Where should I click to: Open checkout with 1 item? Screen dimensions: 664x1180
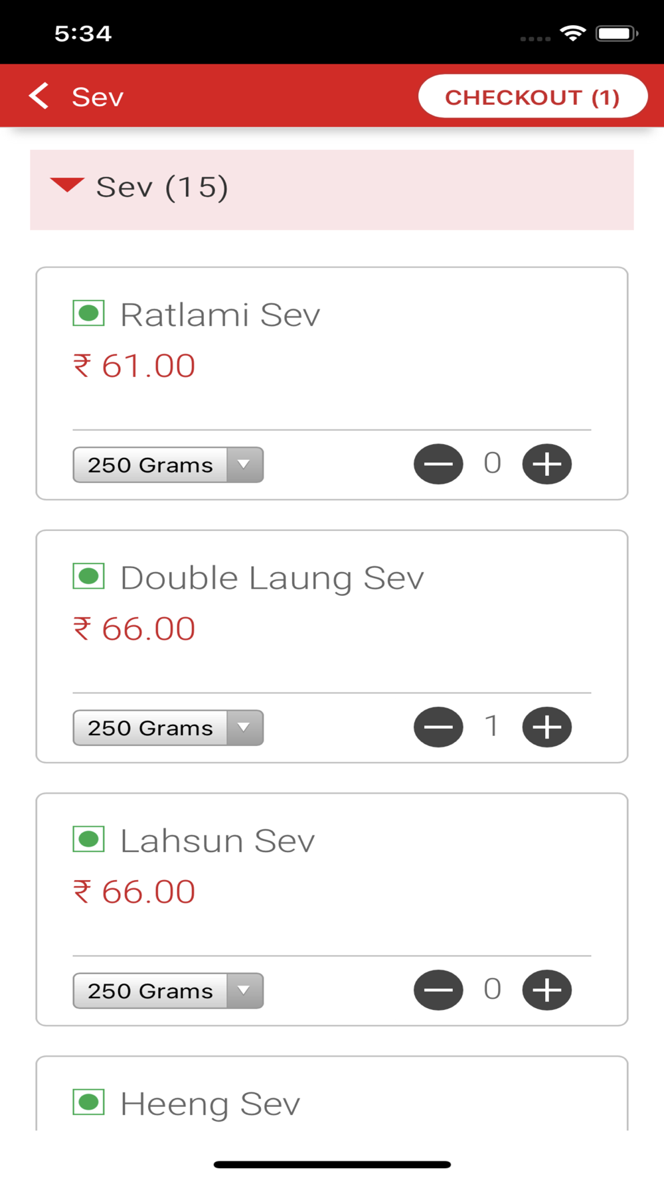[533, 97]
